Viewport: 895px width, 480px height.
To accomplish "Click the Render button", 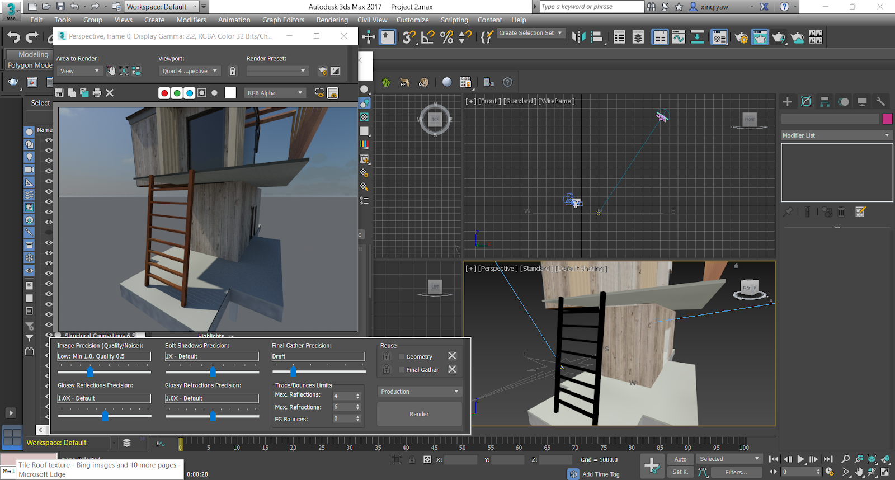I will pyautogui.click(x=419, y=414).
